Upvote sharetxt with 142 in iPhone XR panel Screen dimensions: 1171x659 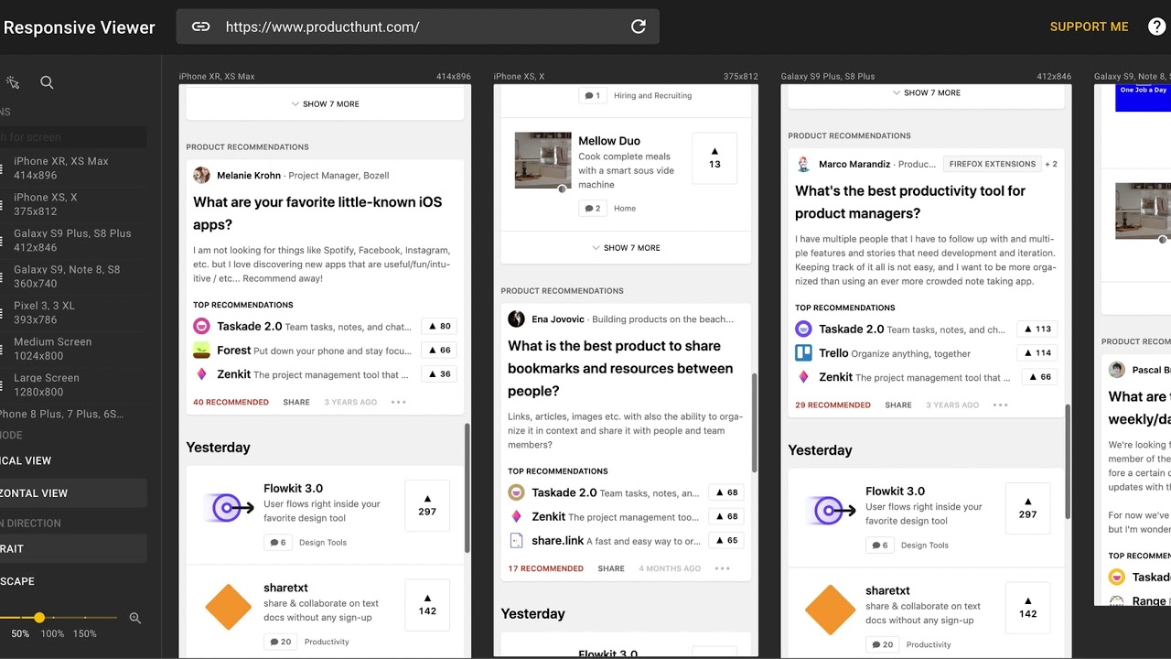pyautogui.click(x=427, y=605)
